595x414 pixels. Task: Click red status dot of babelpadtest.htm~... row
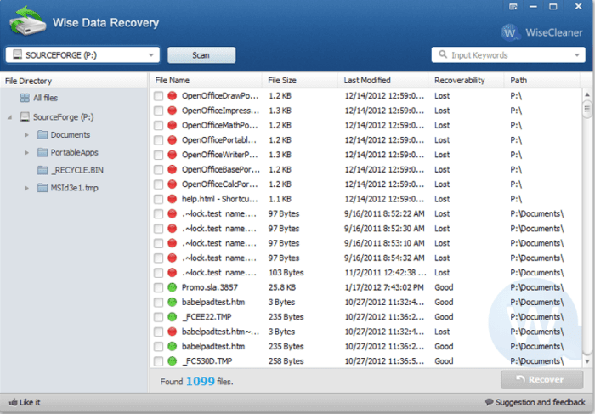(x=173, y=332)
